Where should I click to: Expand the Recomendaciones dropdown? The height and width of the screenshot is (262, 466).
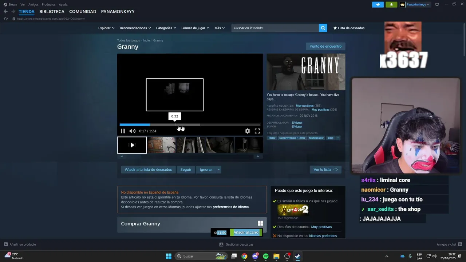tap(135, 28)
